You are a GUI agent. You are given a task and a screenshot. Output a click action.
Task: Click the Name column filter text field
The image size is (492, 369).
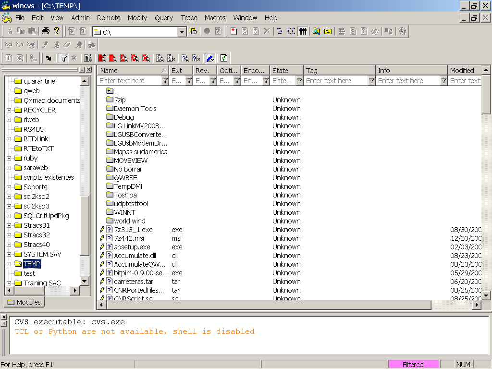click(x=130, y=80)
